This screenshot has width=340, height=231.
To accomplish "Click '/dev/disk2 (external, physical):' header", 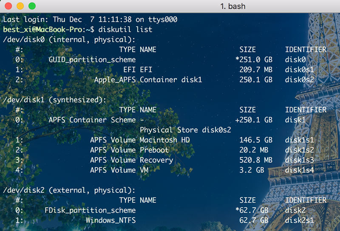I will click(x=69, y=190).
